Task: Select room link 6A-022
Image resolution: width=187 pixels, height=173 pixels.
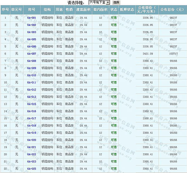Action: pyautogui.click(x=31, y=154)
